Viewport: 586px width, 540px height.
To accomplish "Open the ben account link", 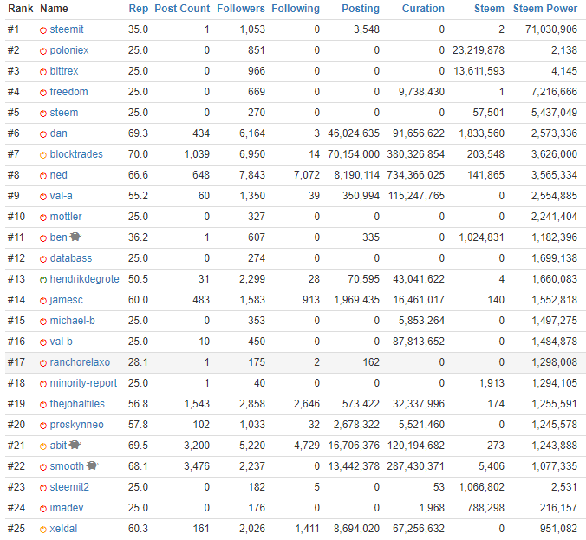I will pyautogui.click(x=58, y=237).
